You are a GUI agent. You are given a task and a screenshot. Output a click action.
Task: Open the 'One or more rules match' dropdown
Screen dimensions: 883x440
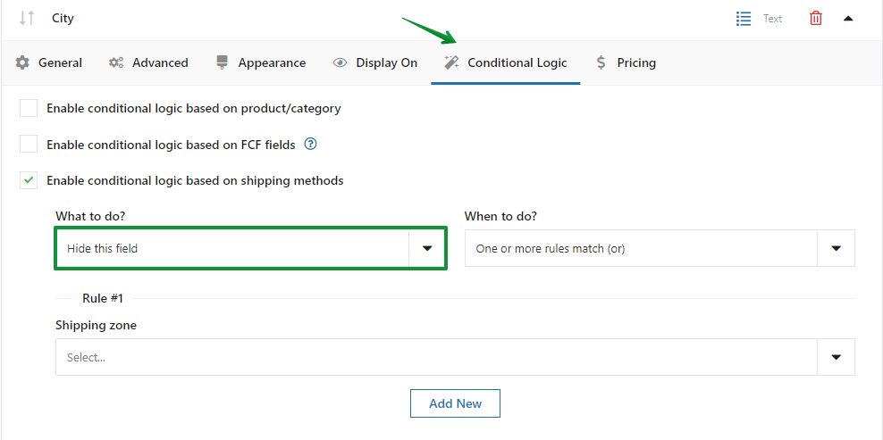tap(660, 248)
